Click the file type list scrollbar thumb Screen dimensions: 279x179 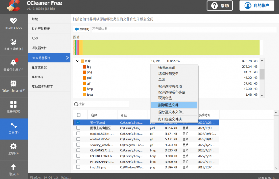pyautogui.click(x=262, y=74)
